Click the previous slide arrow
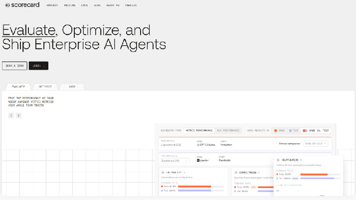The height and width of the screenshot is (200, 356). (x=11, y=115)
